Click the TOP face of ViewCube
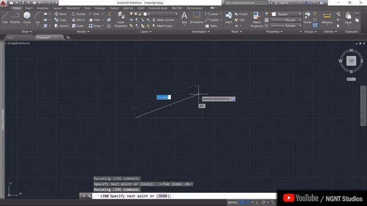The width and height of the screenshot is (367, 206). 351,61
